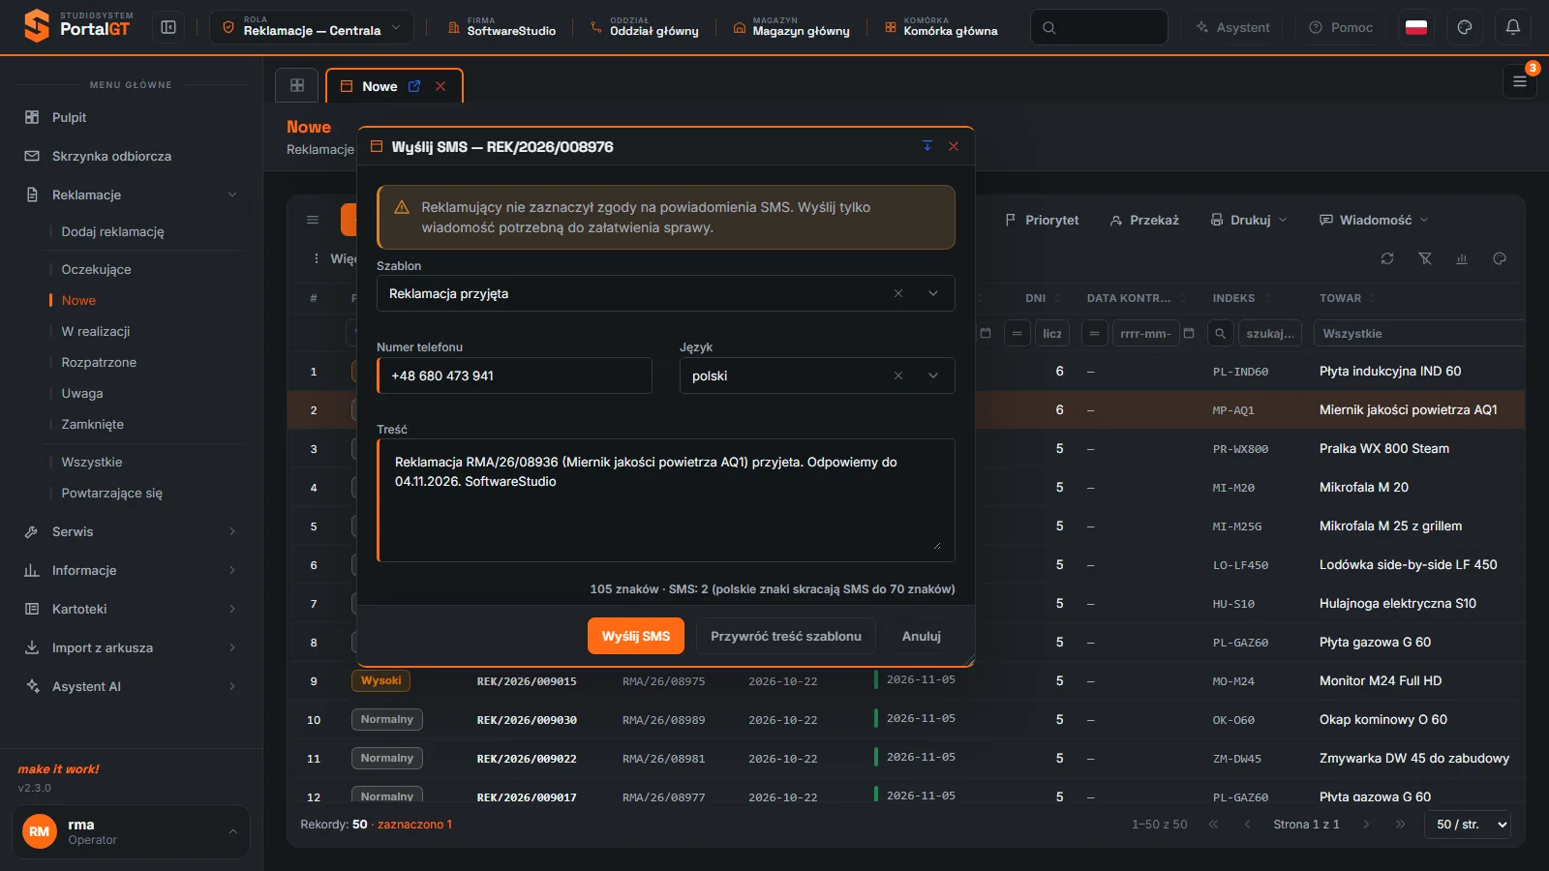Open calendar picker for Data kontroli filter
The height and width of the screenshot is (871, 1549).
pyautogui.click(x=1189, y=333)
